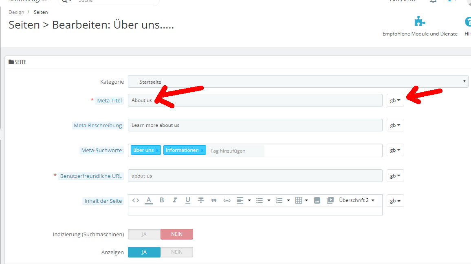Viewport: 471px width, 264px height.
Task: Insert numbered list in editor
Action: (279, 200)
